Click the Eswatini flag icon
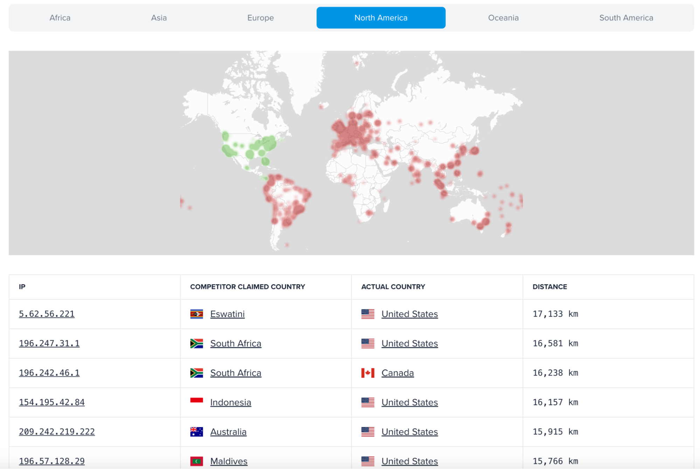Image resolution: width=700 pixels, height=469 pixels. (x=196, y=314)
